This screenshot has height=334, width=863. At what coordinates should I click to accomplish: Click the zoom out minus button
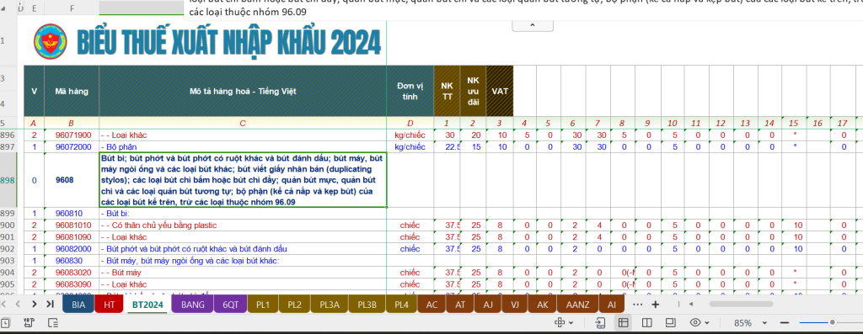785,323
